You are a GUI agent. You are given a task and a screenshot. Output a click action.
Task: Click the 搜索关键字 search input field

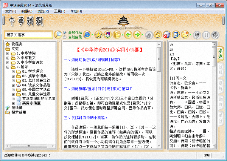(x=28, y=35)
